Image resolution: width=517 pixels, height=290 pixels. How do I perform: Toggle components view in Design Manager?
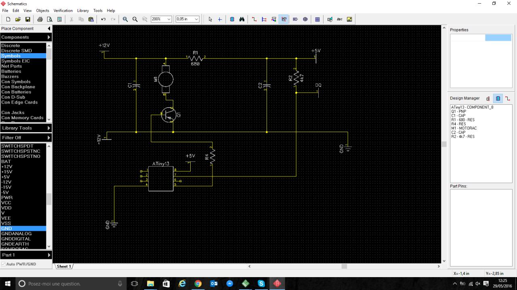tap(498, 98)
